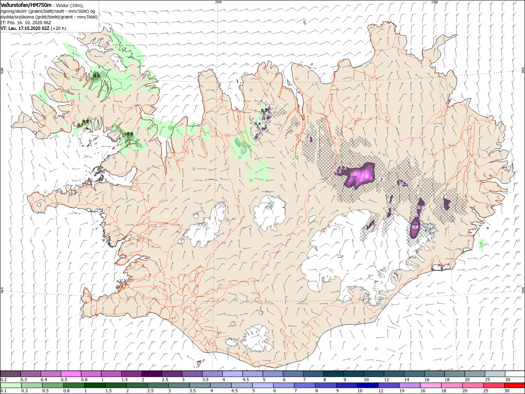Click the 20W longitude label at top

(x=218, y=2)
